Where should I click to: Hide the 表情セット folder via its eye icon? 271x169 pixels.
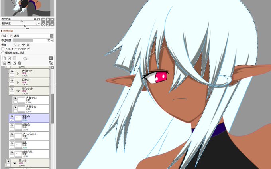[x=12, y=72]
